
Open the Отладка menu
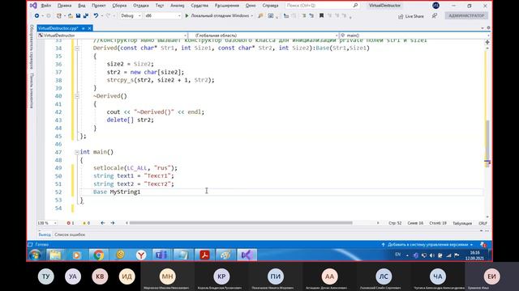click(x=140, y=6)
